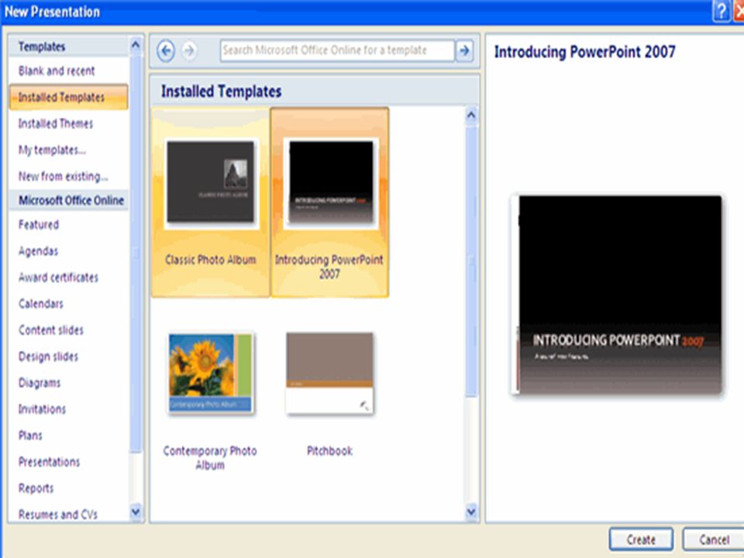Click the large Introducing PowerPoint preview image
This screenshot has height=558, width=744.
[617, 295]
